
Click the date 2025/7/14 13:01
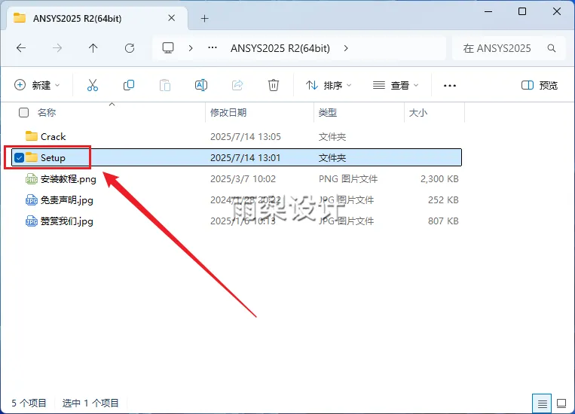[x=246, y=158]
